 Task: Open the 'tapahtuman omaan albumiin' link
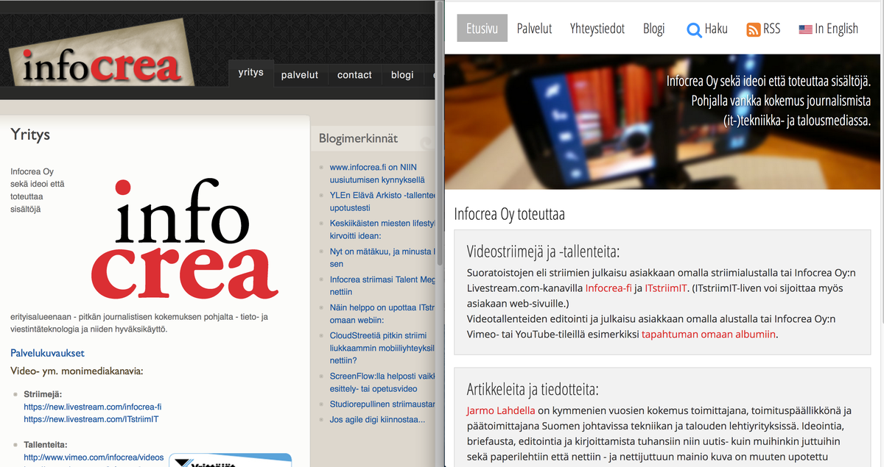(709, 334)
